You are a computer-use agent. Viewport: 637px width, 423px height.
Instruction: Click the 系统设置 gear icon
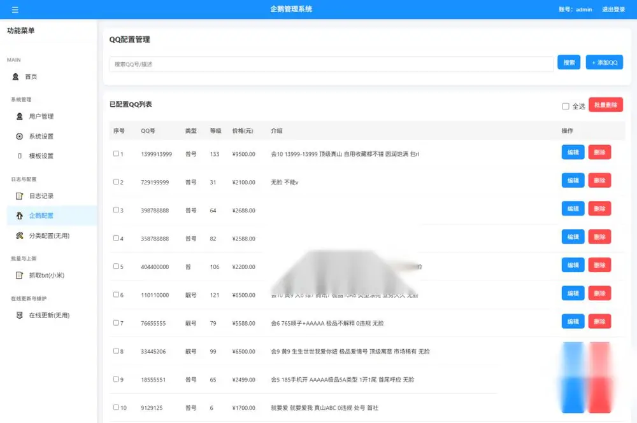[x=19, y=136]
